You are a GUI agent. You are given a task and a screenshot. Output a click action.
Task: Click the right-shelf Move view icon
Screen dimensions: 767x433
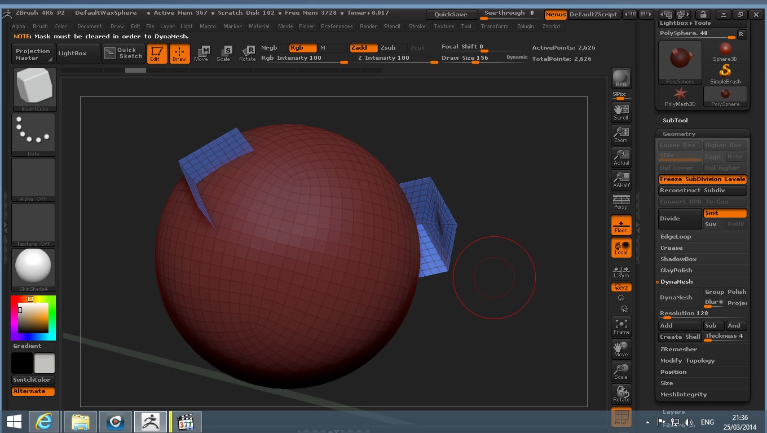621,348
